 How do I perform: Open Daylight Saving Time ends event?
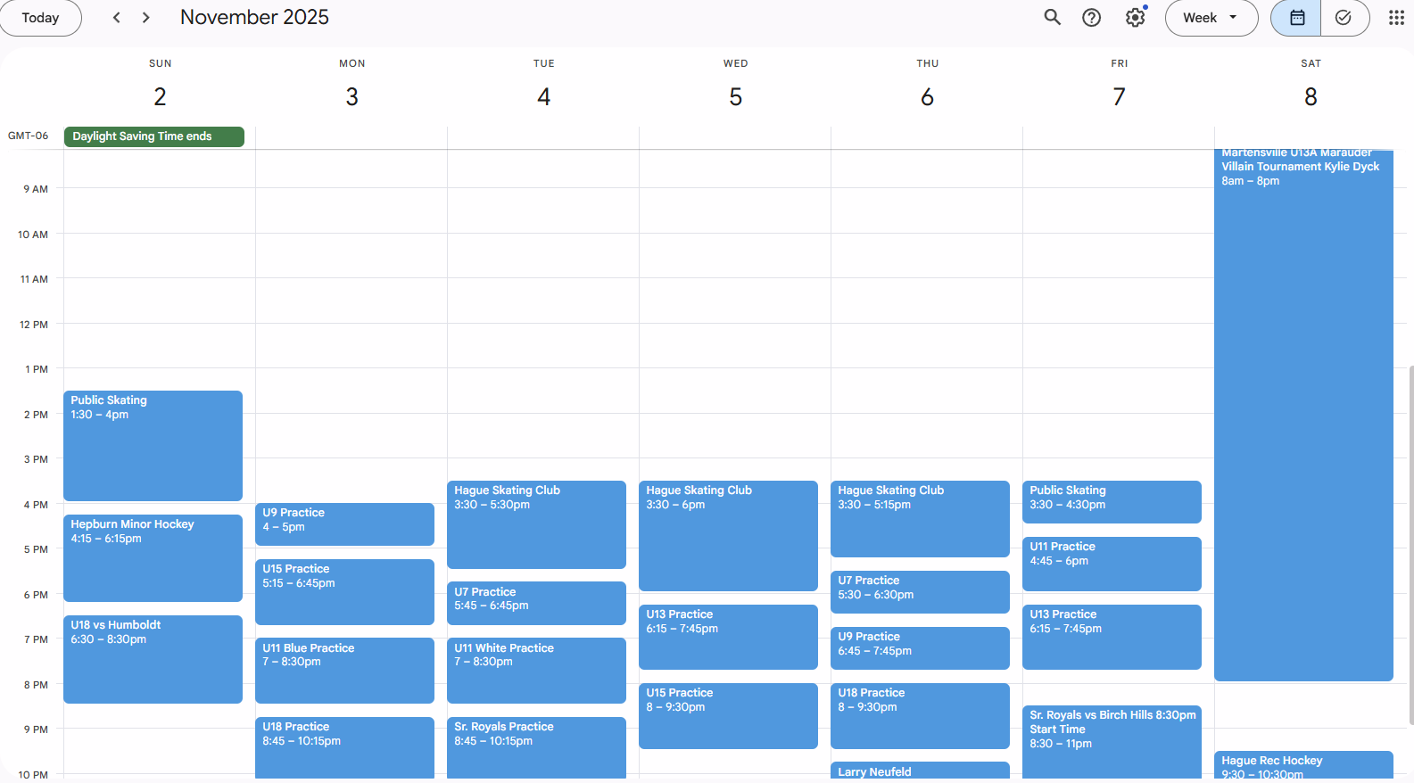153,136
